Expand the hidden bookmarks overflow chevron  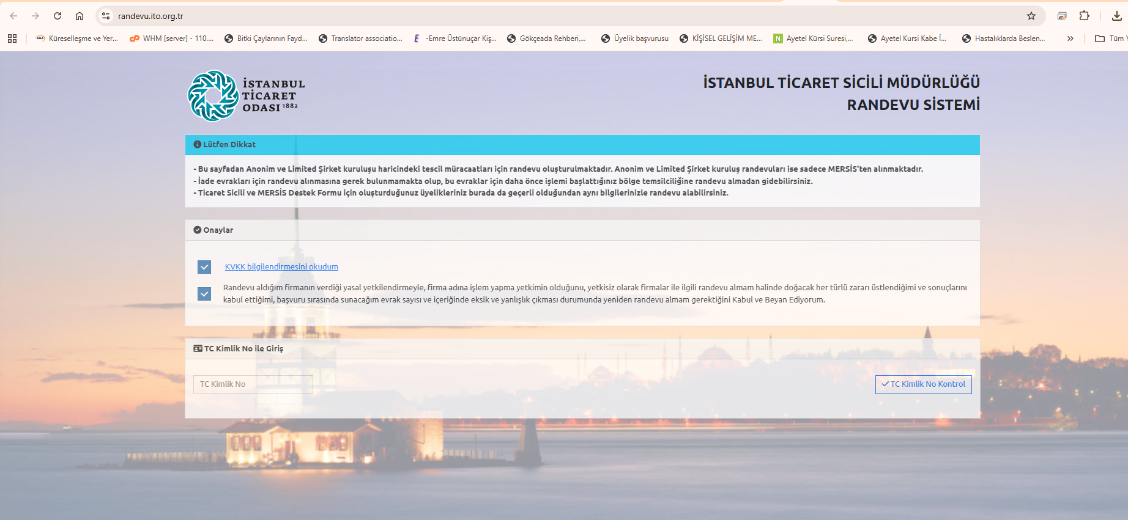[x=1070, y=38]
